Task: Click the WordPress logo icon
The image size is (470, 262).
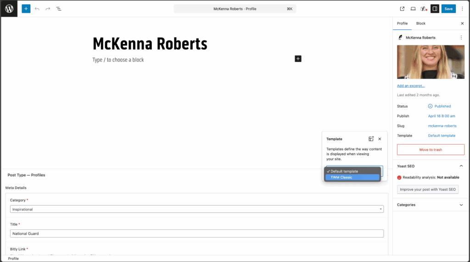Action: [9, 9]
